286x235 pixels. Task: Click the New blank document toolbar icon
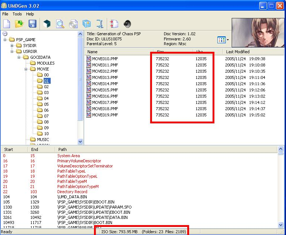coord(7,24)
